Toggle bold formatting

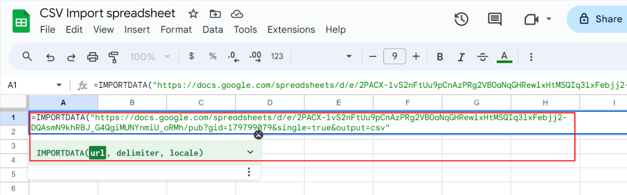coord(440,57)
